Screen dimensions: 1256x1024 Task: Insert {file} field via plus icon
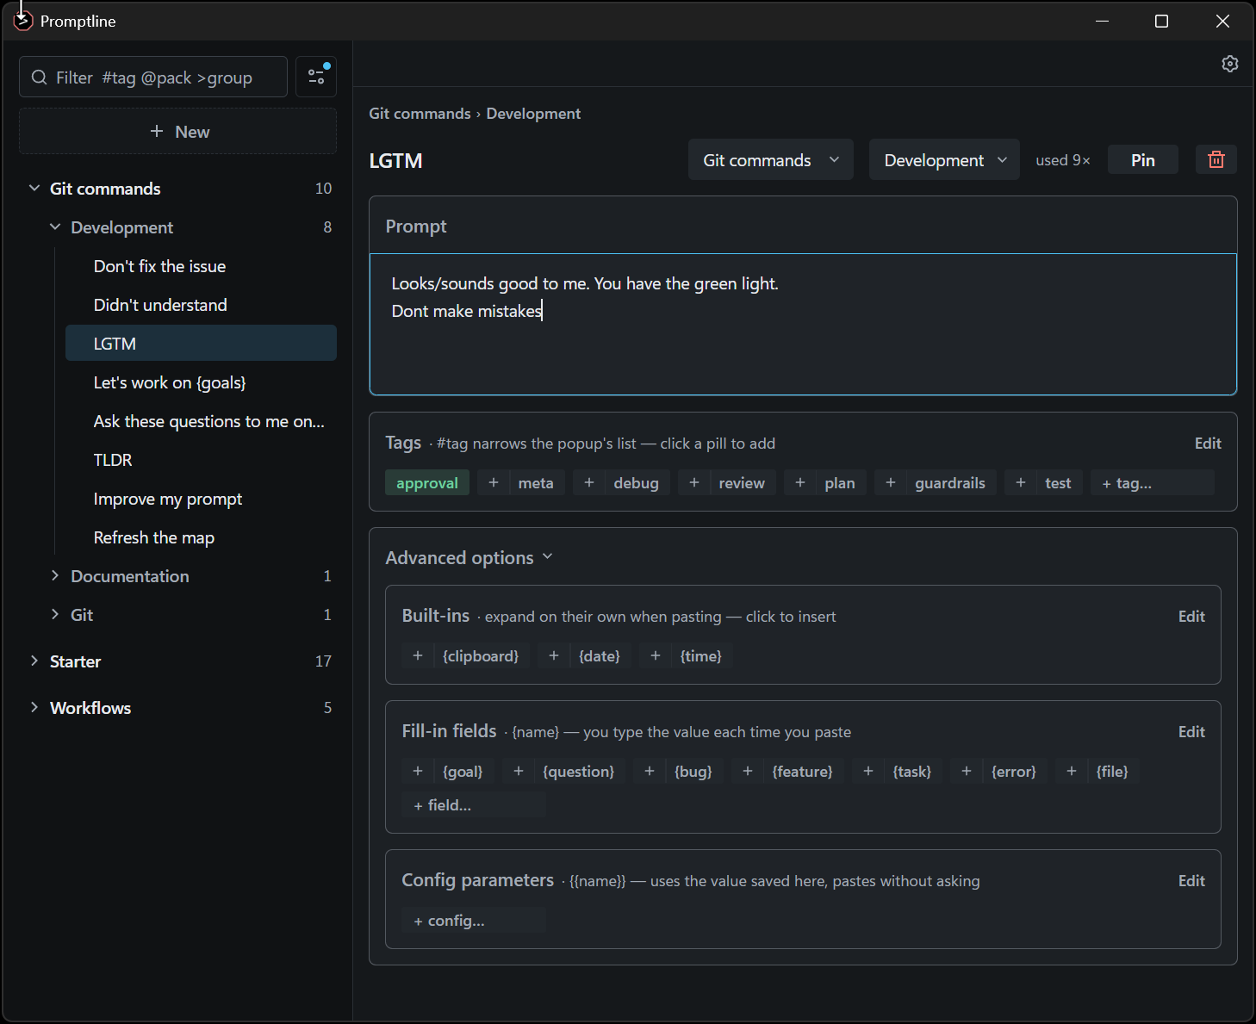pos(1072,772)
